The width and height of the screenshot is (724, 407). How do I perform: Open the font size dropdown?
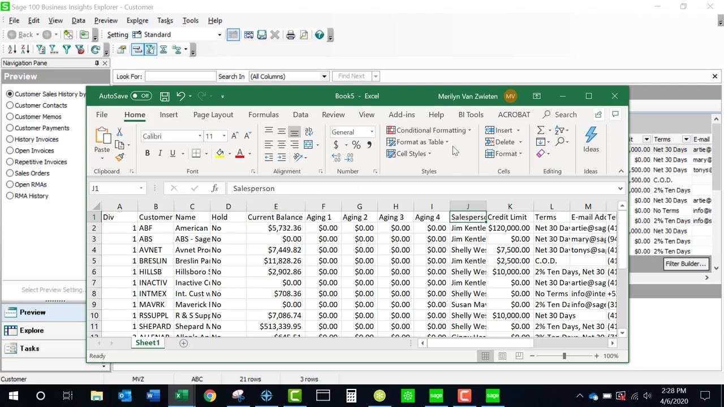tap(224, 136)
